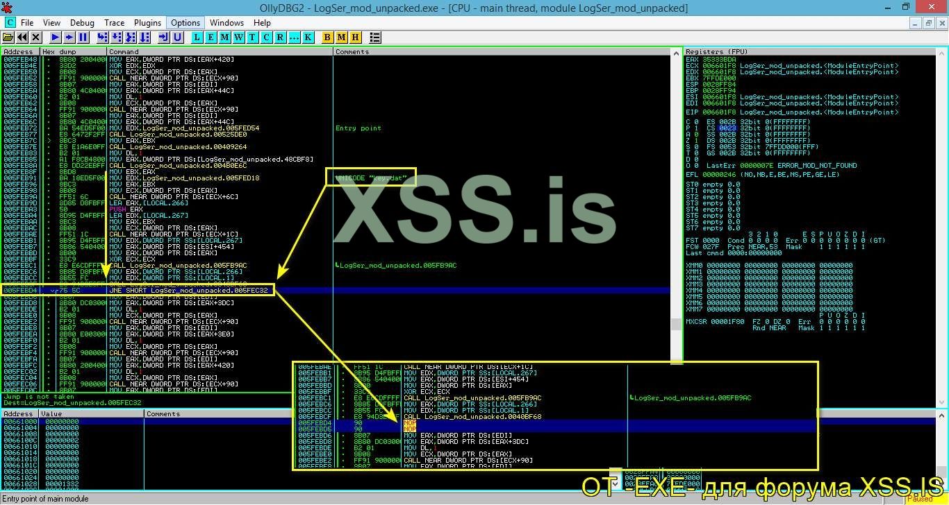This screenshot has height=505, width=949.
Task: Open Breakpoints window with yellow B button
Action: (x=328, y=37)
